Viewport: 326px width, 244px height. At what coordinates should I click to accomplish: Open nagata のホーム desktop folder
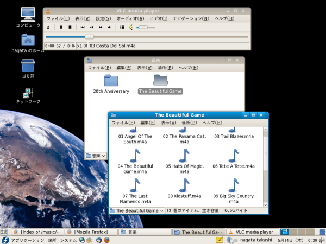(28, 43)
